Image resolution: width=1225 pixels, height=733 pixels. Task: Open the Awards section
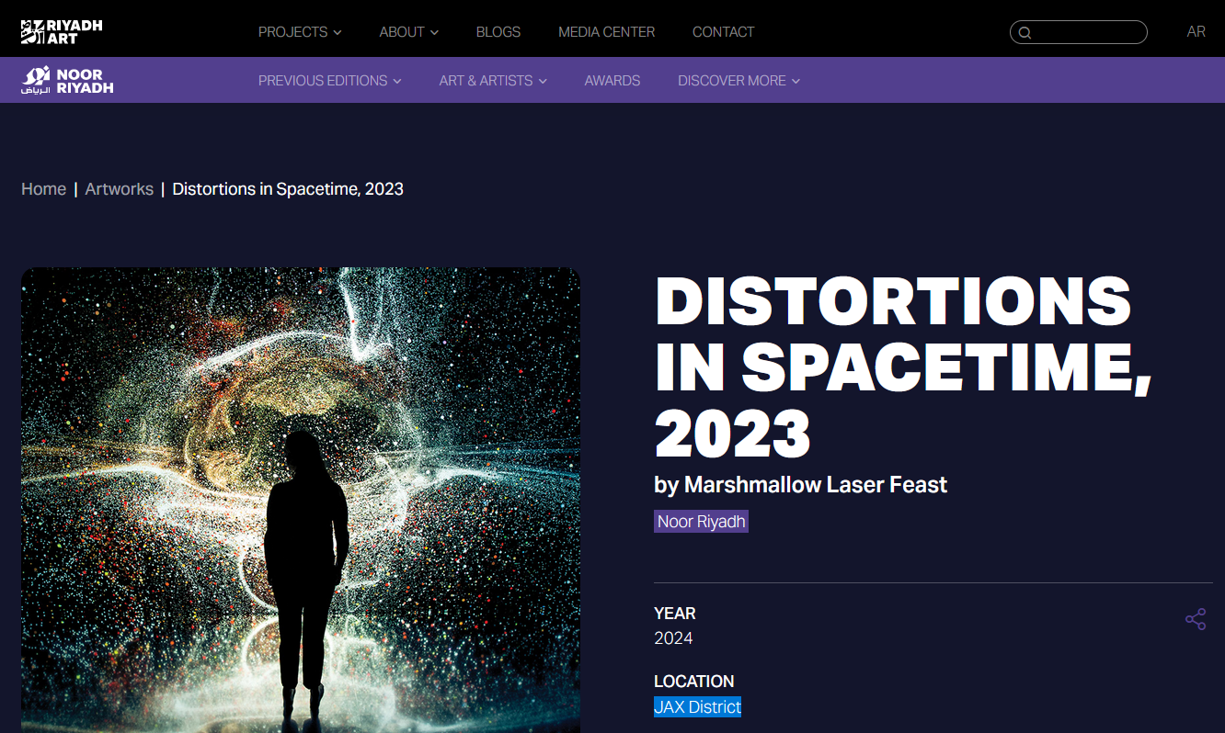(x=612, y=81)
